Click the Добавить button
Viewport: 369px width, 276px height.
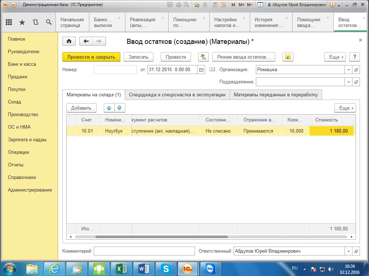(x=81, y=108)
